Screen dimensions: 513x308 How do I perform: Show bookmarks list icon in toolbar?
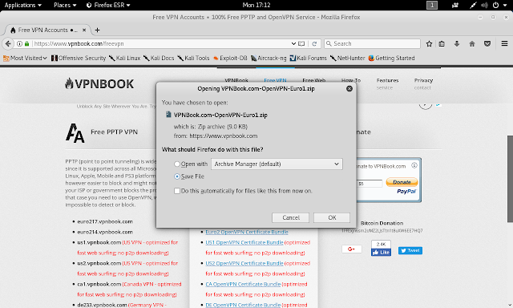pos(442,43)
